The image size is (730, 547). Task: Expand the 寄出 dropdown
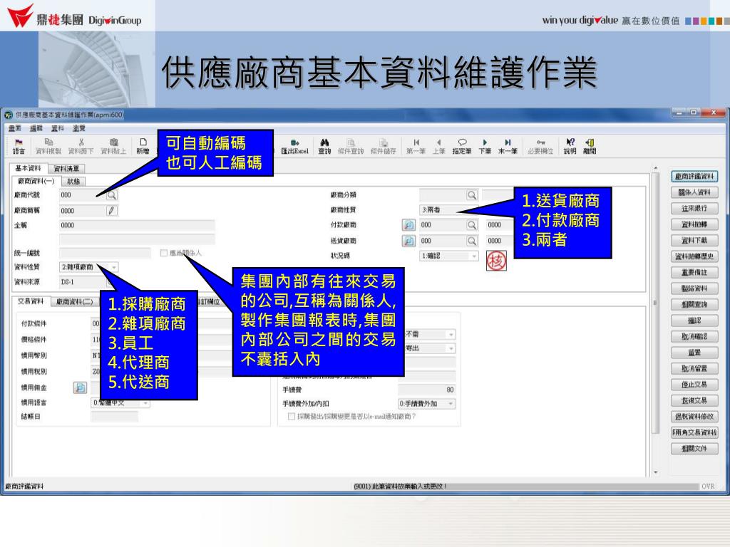[451, 348]
